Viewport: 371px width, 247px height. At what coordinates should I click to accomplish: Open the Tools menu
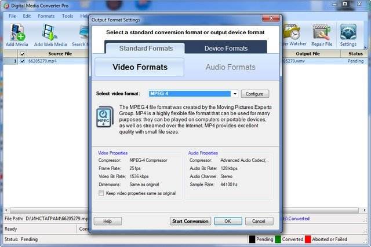[67, 16]
